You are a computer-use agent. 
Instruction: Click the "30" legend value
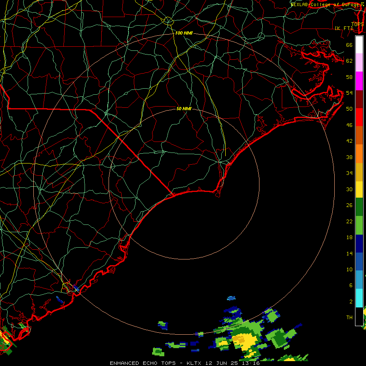click(349, 189)
